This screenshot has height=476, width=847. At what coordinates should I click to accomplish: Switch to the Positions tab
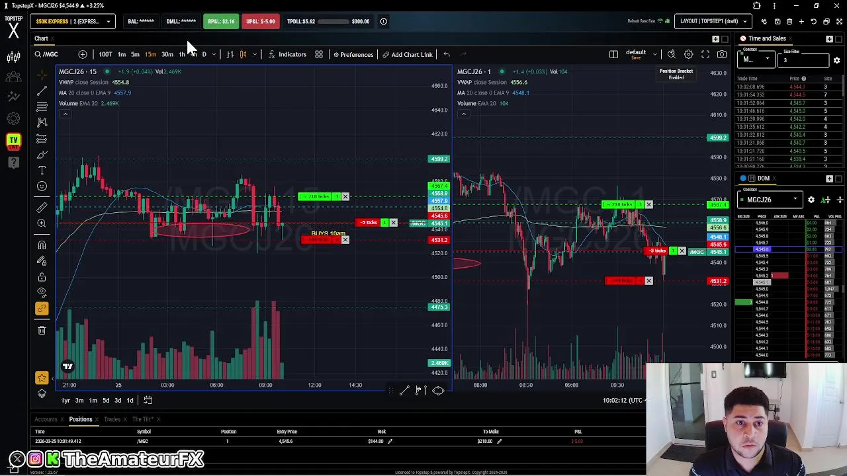coord(80,419)
